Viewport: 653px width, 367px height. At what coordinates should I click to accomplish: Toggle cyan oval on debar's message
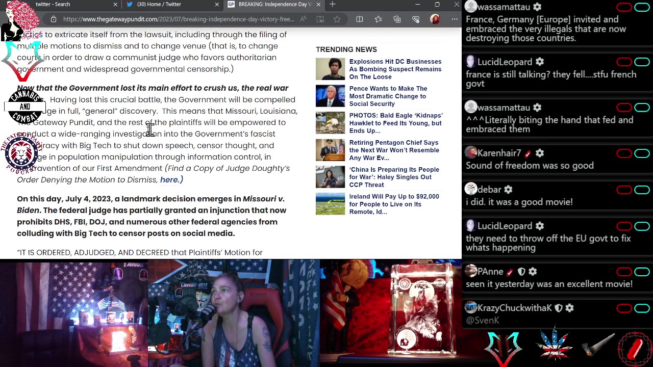click(x=642, y=190)
